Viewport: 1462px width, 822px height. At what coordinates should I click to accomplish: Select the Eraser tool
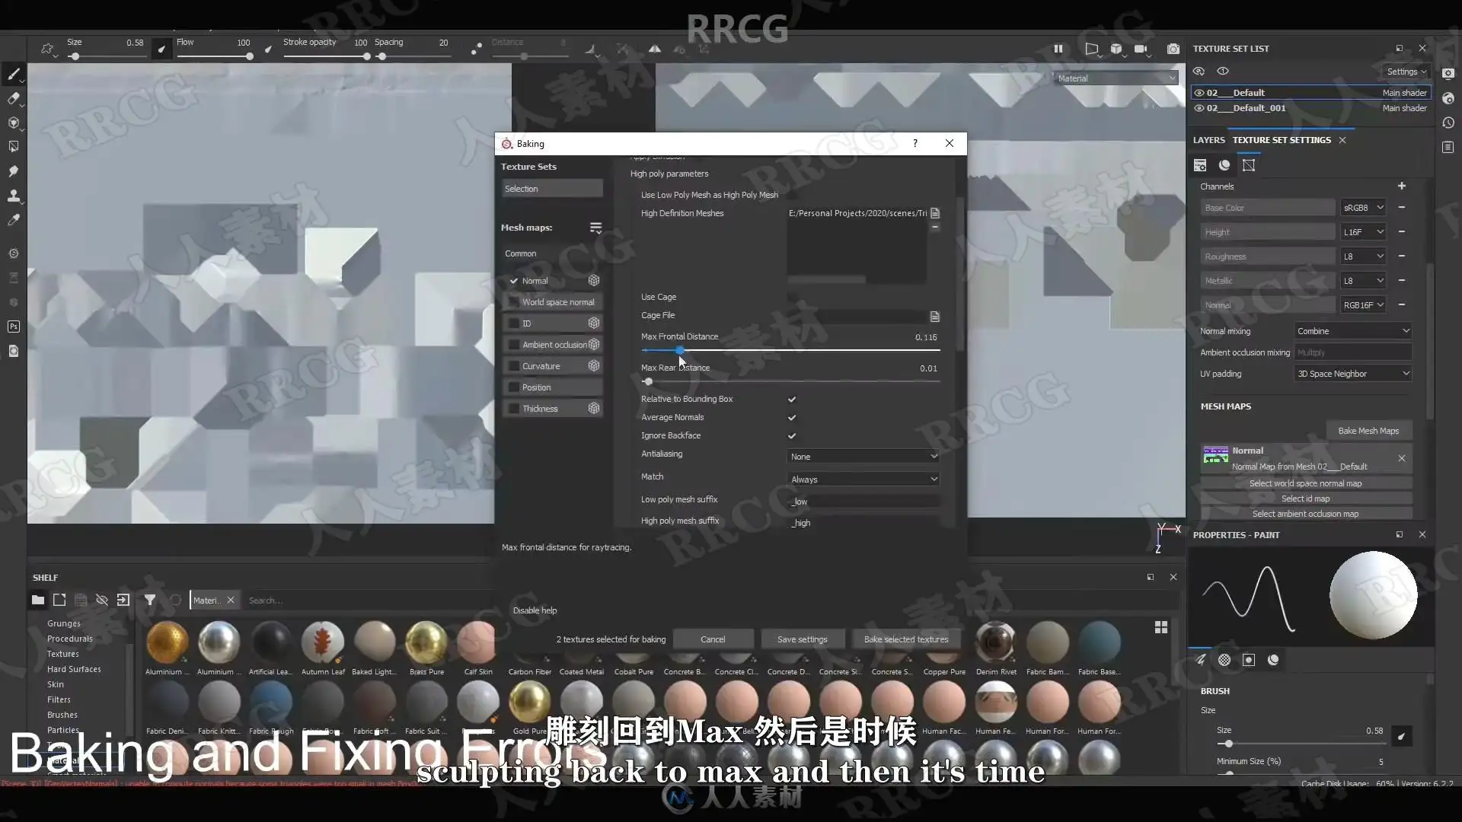click(13, 98)
